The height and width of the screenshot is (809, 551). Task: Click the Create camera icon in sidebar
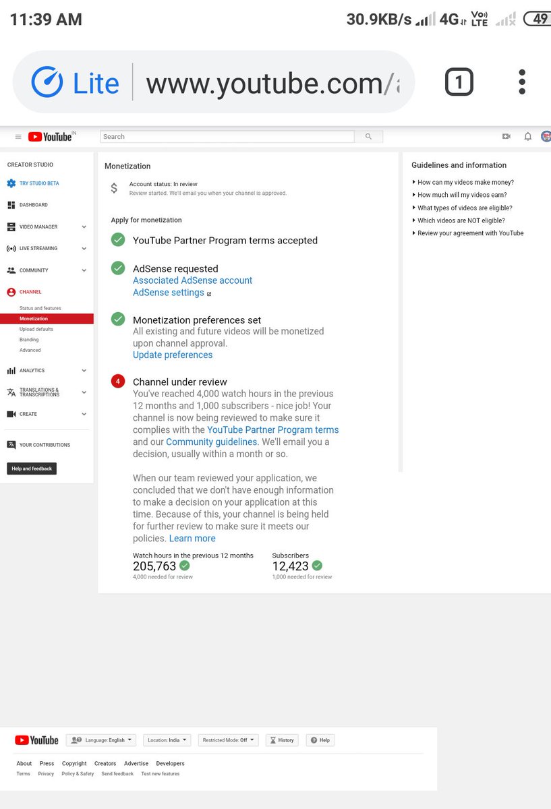point(11,414)
